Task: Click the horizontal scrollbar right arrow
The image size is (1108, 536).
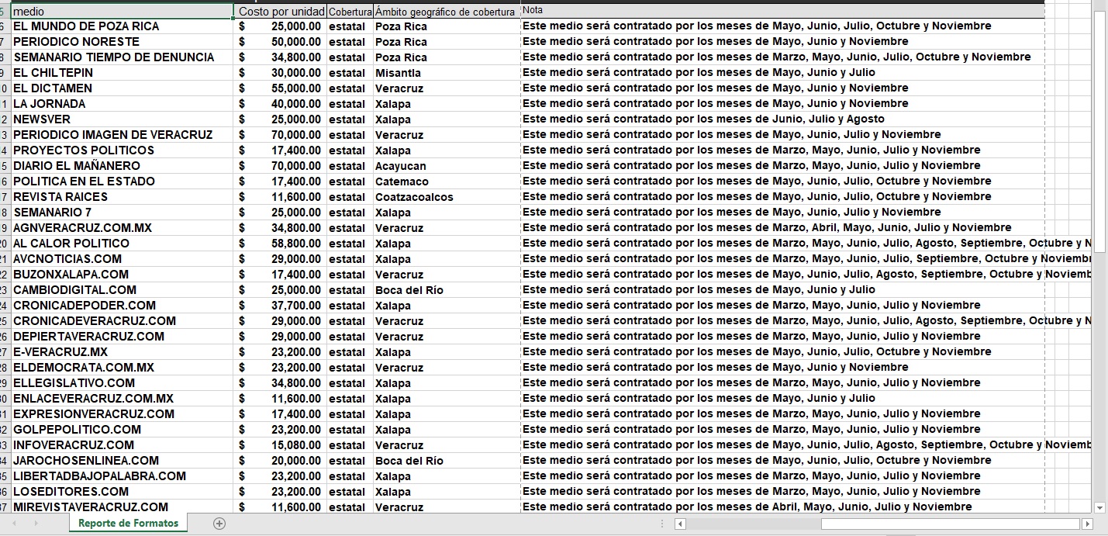Action: [x=1086, y=524]
